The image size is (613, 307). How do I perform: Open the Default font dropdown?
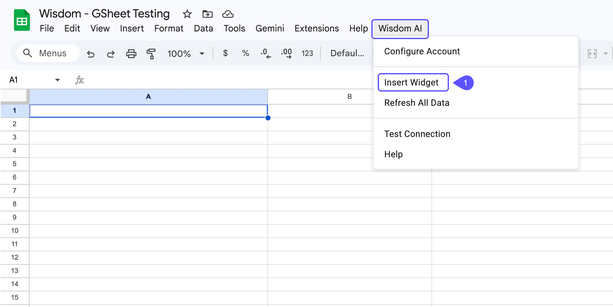347,53
